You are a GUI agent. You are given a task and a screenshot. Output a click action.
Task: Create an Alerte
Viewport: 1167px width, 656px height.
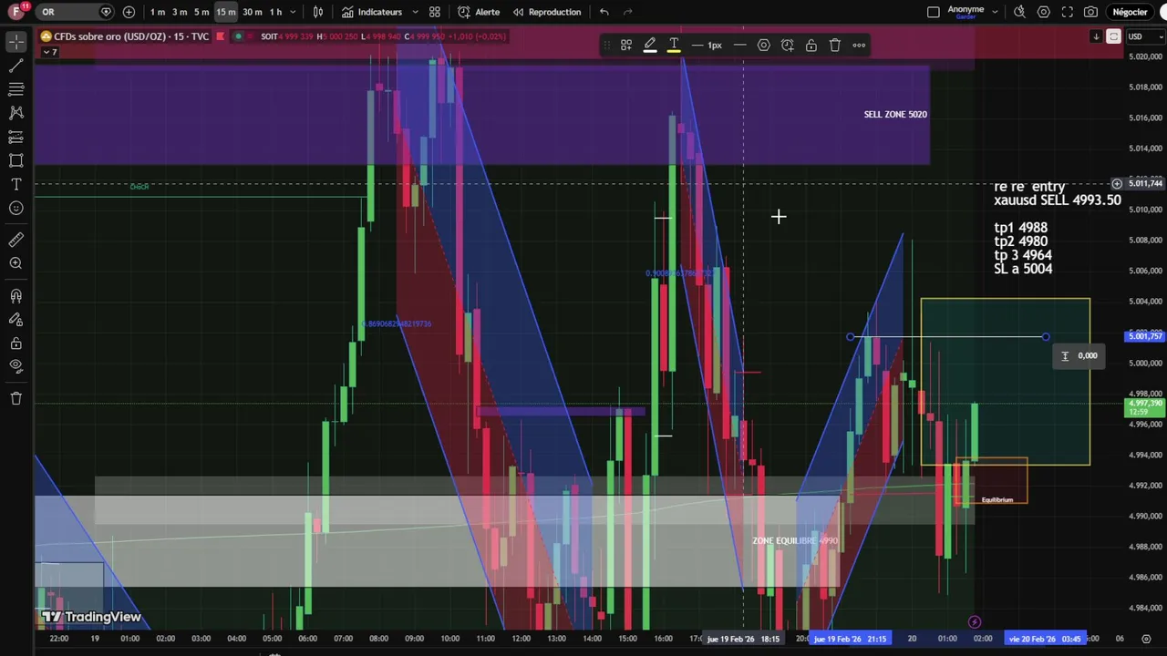479,12
